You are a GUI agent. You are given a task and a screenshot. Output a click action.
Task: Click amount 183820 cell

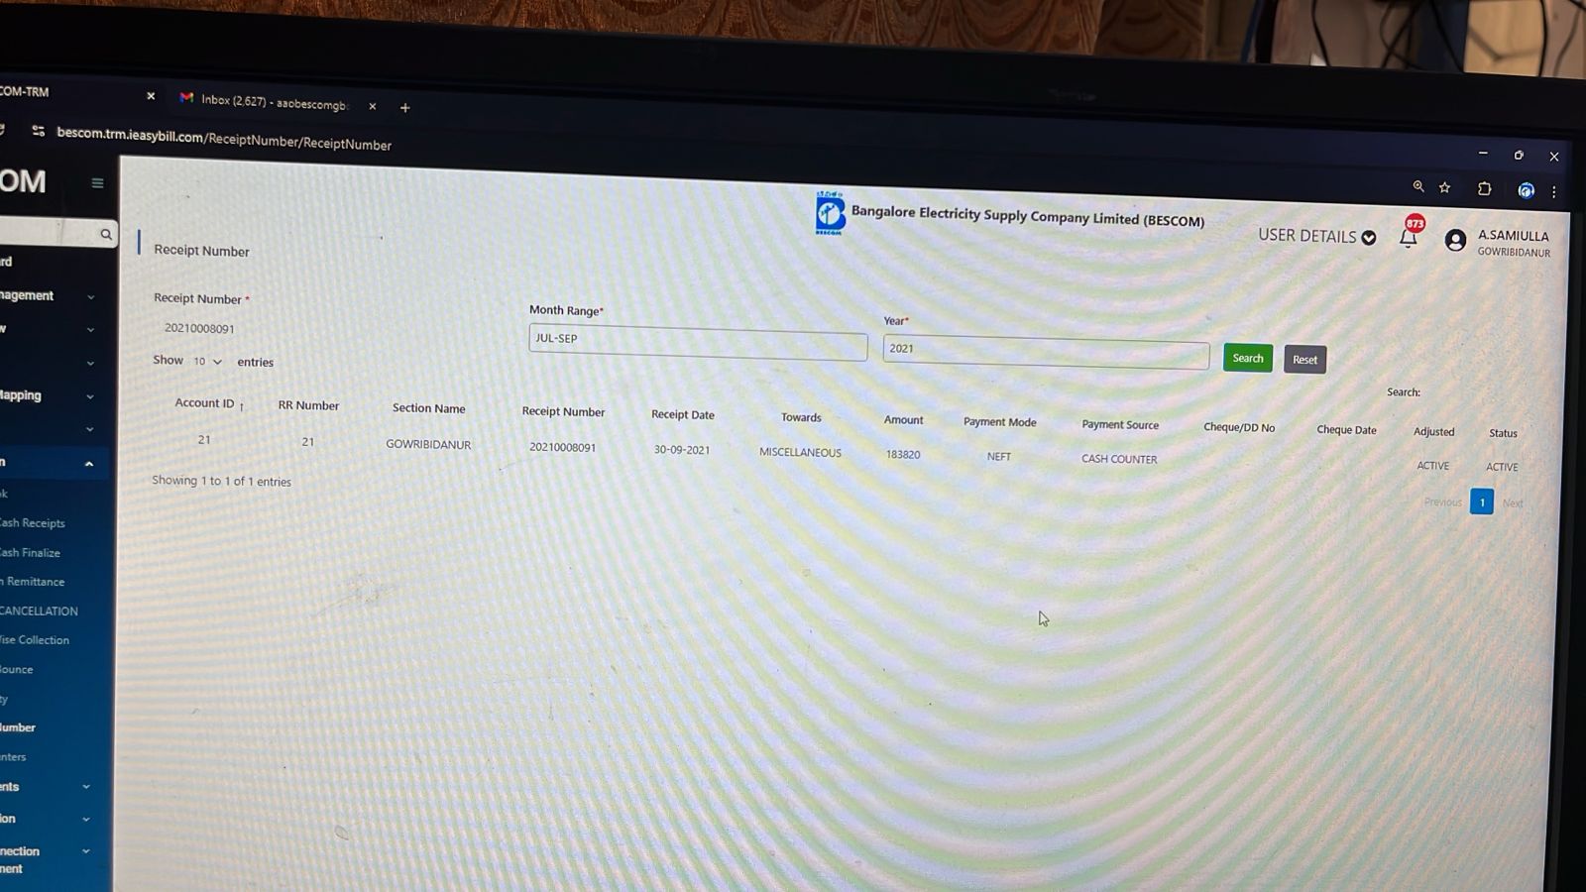point(903,455)
